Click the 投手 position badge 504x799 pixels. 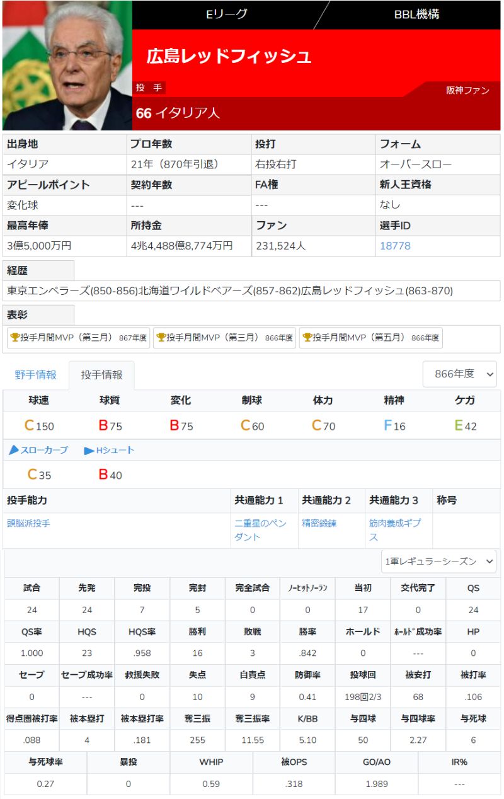(149, 88)
